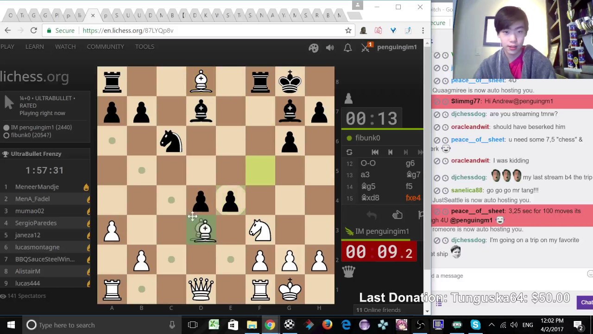Open challenges crossed-swords icon
Image resolution: width=593 pixels, height=334 pixels.
(x=366, y=47)
